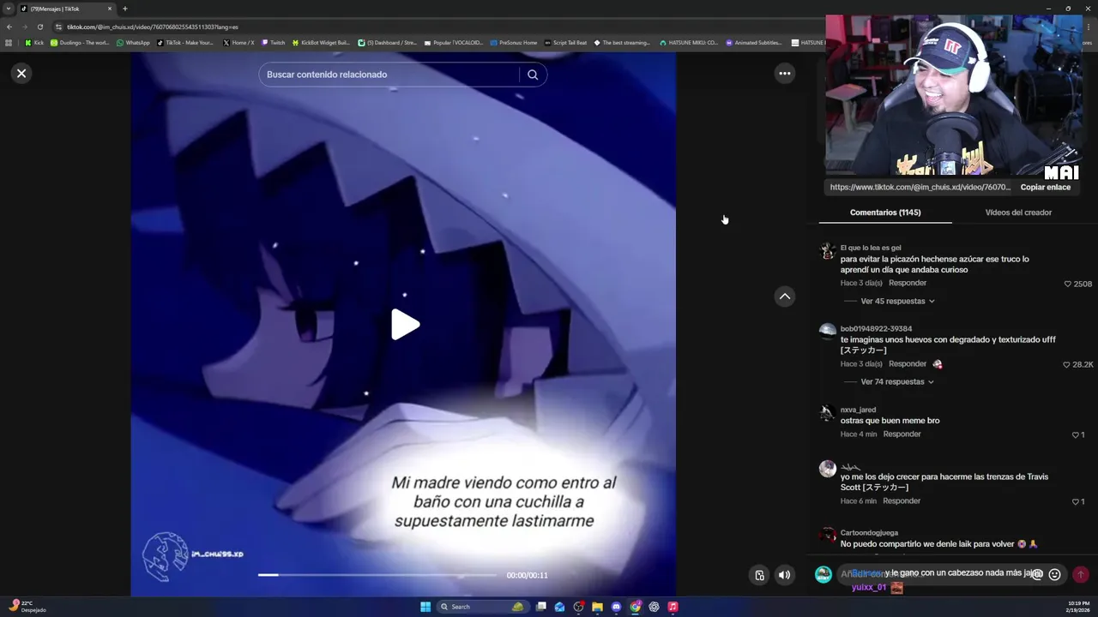The image size is (1098, 617).
Task: Open the KickBot Widget Builder bookmark
Action: coord(322,42)
